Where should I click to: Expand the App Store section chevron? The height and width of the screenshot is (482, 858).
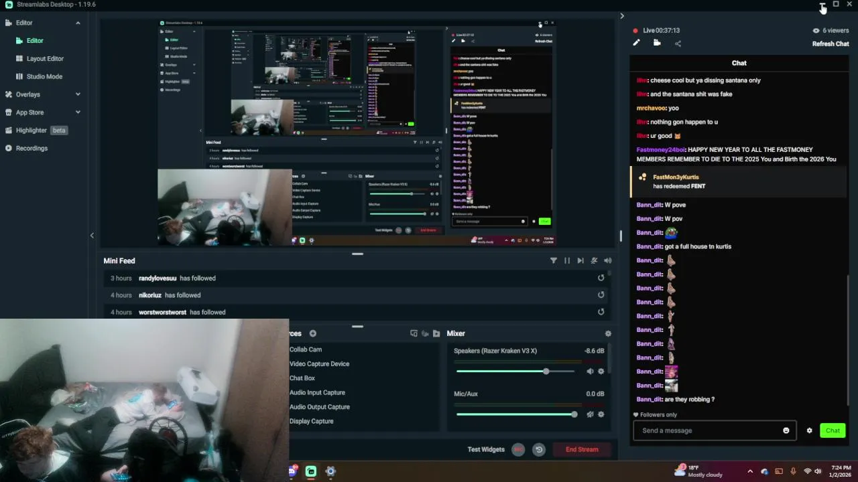[x=78, y=112]
